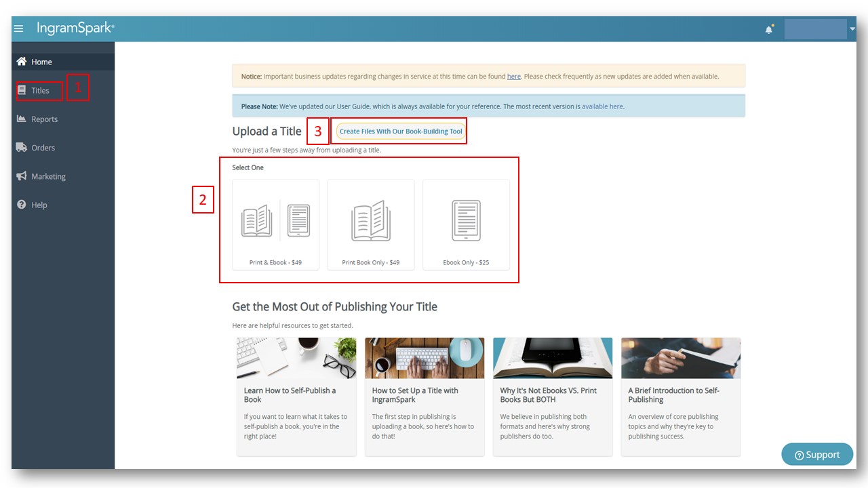
Task: Open How to Set Up a Title thumbnail
Action: [x=425, y=358]
